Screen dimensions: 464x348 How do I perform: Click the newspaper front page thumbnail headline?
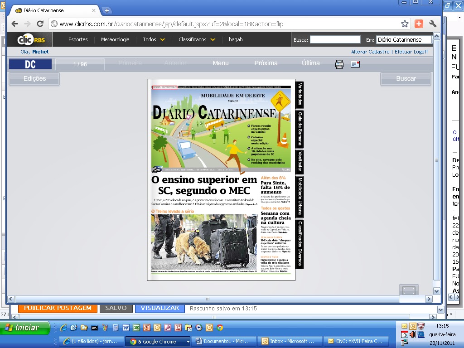(204, 185)
